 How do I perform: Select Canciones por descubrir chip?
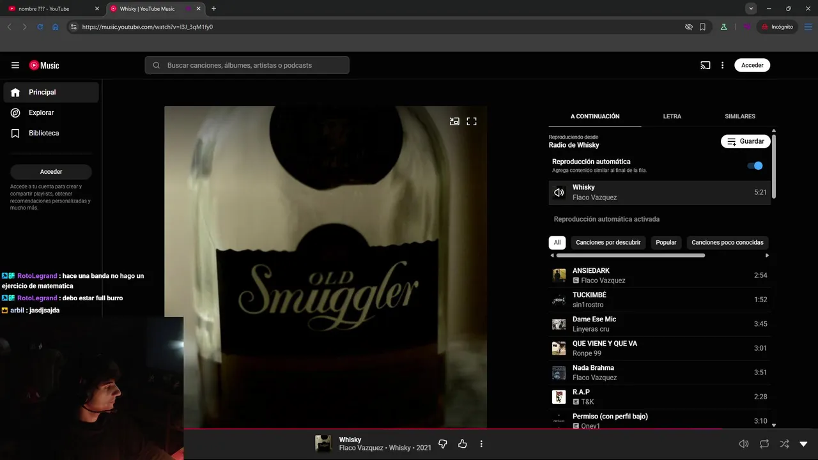coord(608,243)
